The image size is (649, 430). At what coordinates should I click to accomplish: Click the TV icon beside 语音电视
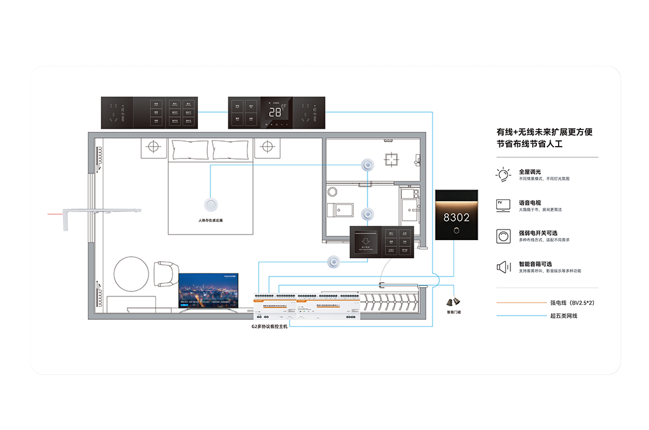coord(503,205)
